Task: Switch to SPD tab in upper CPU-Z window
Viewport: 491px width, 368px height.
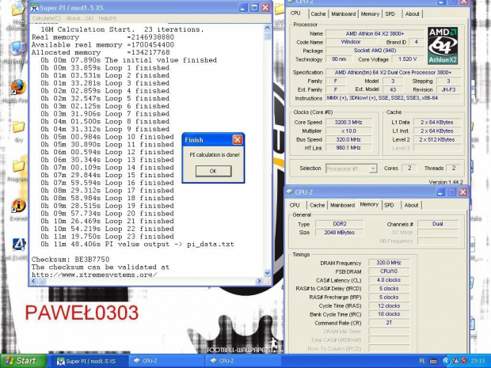Action: click(390, 13)
